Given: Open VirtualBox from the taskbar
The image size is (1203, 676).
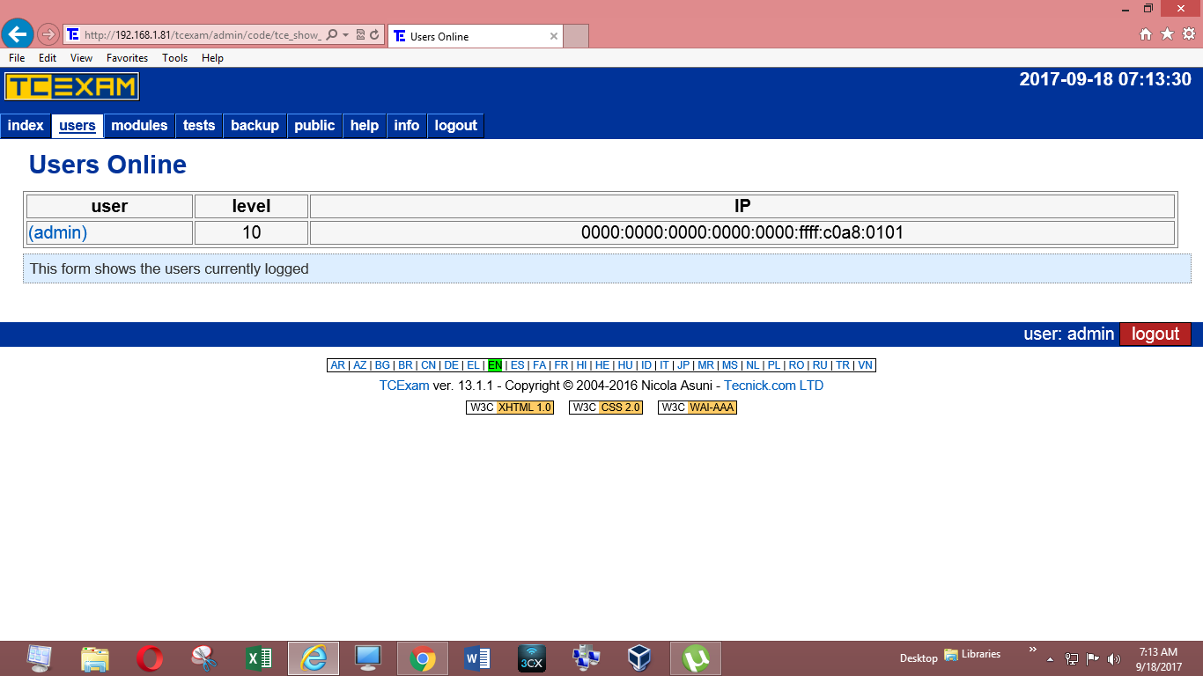Looking at the screenshot, I should [x=640, y=658].
